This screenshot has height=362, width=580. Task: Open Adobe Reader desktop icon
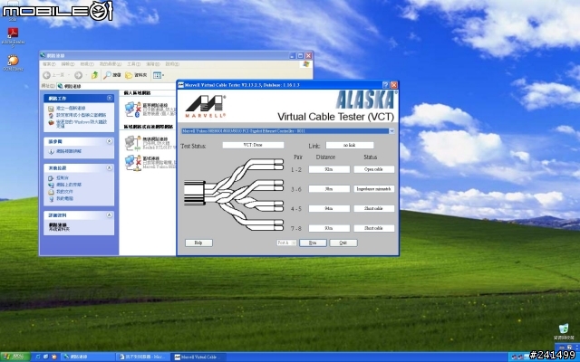[x=14, y=36]
